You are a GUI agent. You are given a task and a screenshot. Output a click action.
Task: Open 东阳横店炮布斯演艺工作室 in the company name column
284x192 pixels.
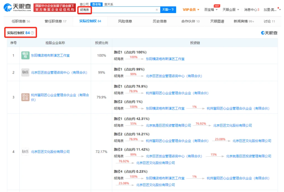(x=50, y=56)
